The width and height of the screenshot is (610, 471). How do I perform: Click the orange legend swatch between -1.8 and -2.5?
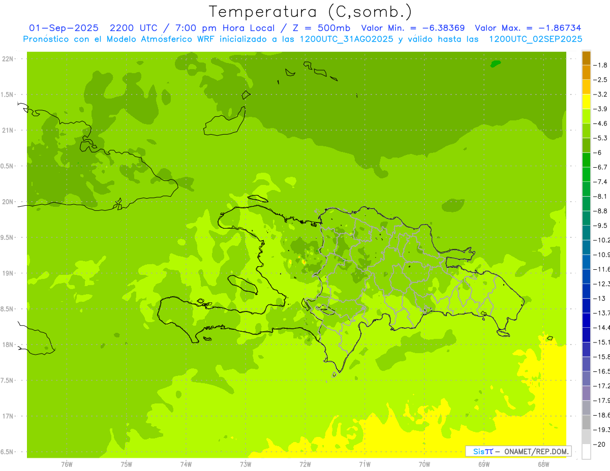[586, 72]
